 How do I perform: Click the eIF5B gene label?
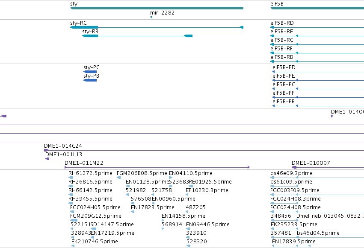tap(277, 4)
